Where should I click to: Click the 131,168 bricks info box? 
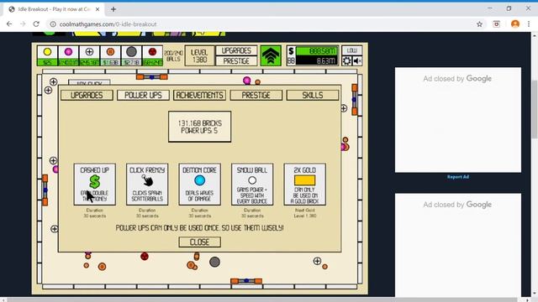tap(200, 127)
